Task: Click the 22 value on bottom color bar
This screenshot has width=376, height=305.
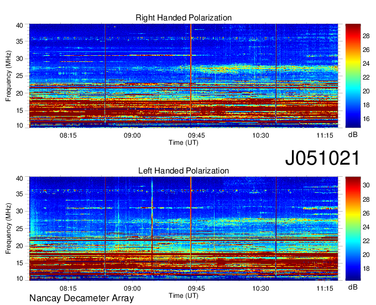Action: pos(366,241)
